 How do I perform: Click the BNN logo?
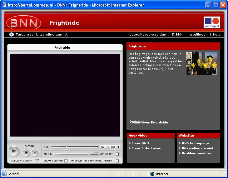pyautogui.click(x=24, y=22)
